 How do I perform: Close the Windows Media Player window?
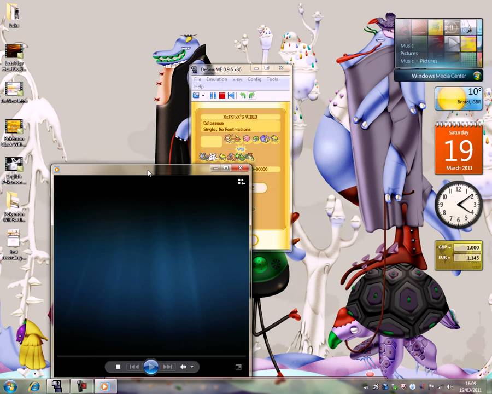[x=241, y=168]
